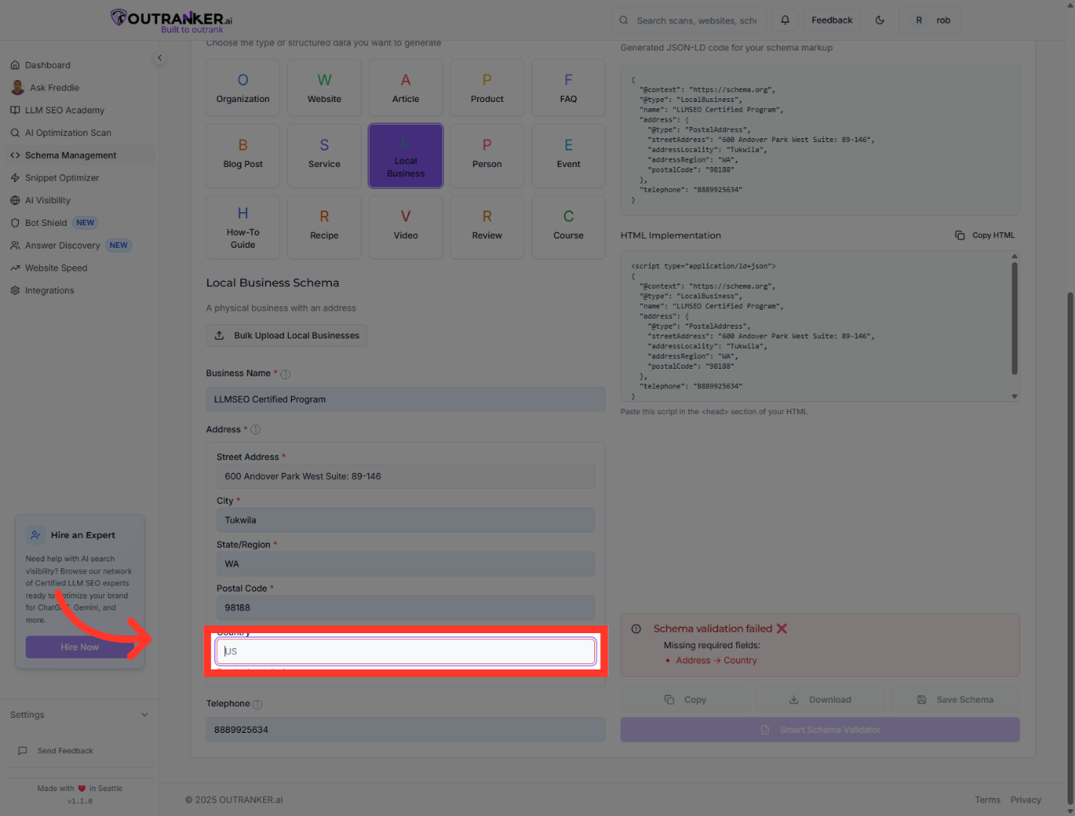Run the Smart Schema Validator

(x=820, y=730)
